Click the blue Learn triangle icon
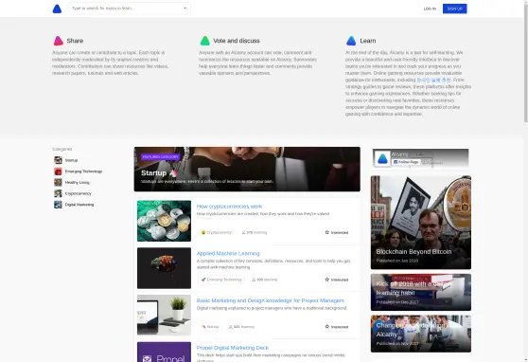 tap(351, 41)
